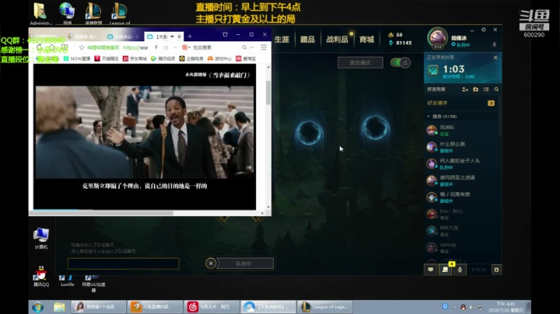Click the friends list sort icon
The image size is (560, 314).
(486, 89)
